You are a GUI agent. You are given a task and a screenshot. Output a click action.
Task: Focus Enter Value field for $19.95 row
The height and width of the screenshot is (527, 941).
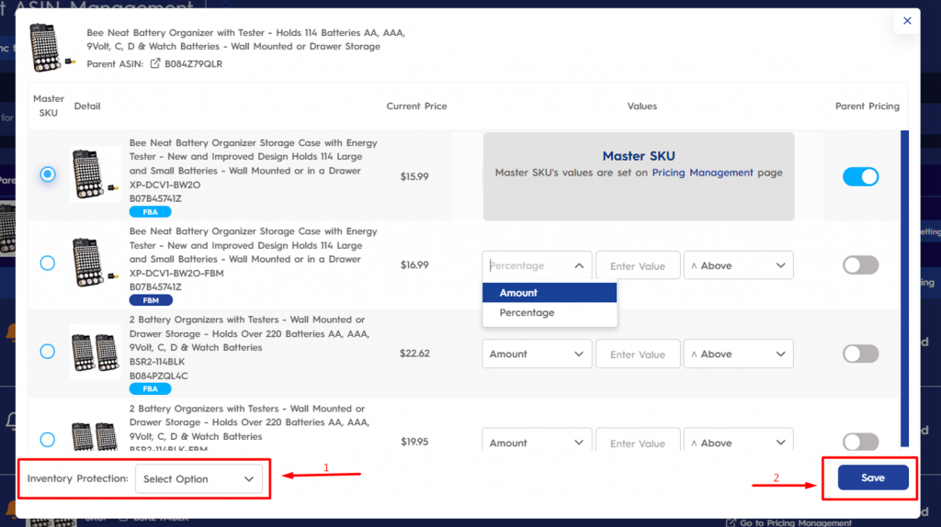(638, 442)
